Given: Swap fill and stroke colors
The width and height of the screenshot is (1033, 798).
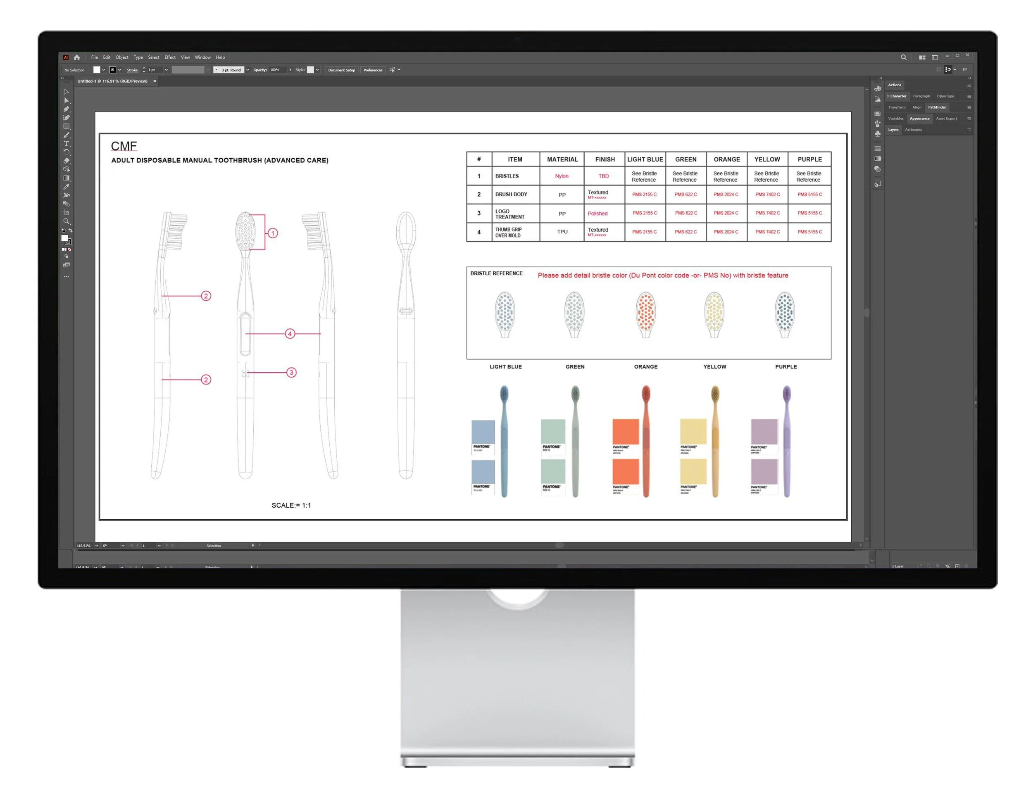Looking at the screenshot, I should point(71,230).
